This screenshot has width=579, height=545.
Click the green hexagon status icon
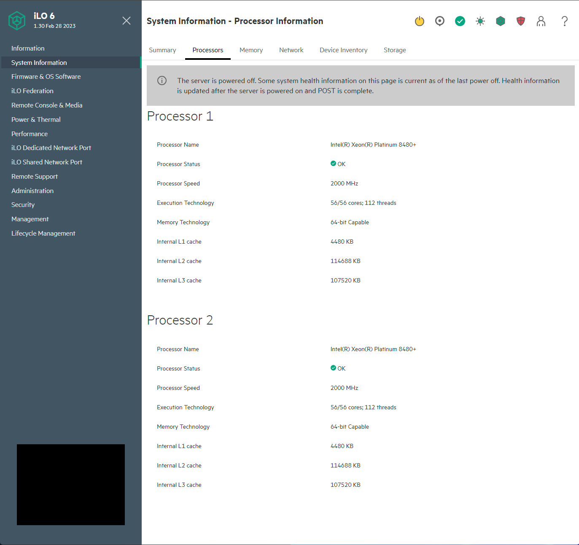(x=500, y=21)
